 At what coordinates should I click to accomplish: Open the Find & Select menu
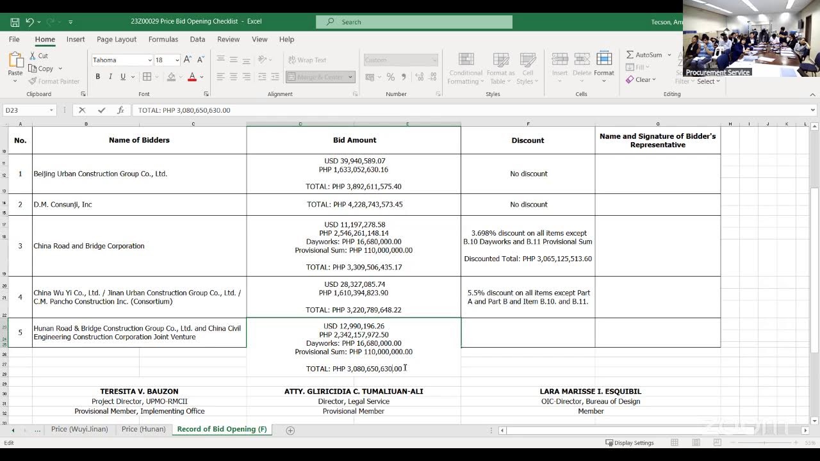click(x=708, y=81)
